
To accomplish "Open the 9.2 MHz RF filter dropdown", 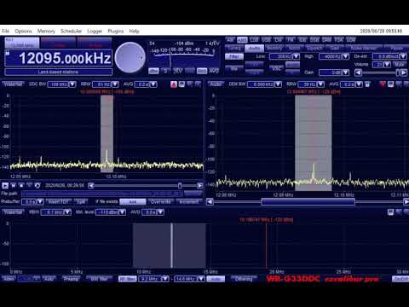I will click(153, 279).
